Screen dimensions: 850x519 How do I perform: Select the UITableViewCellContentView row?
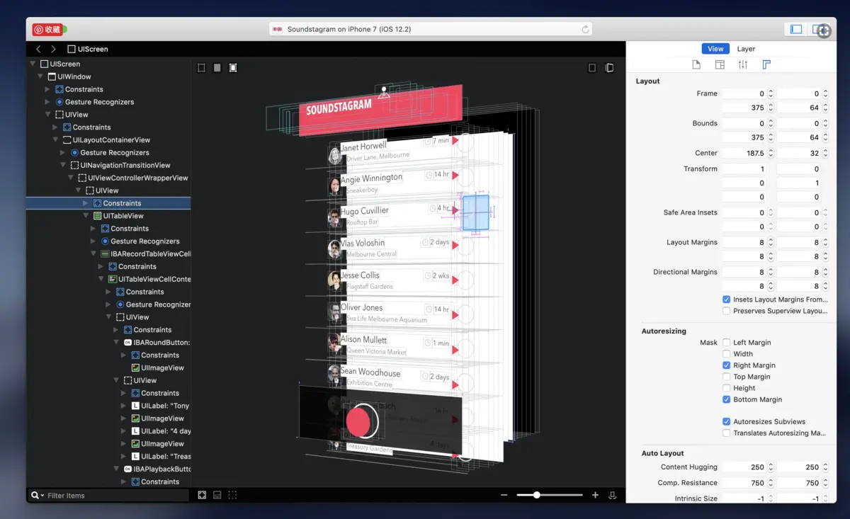pos(108,279)
